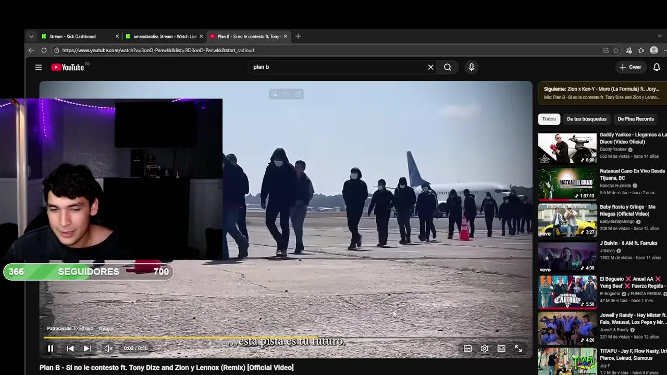Open Baby Rasta y Gringo thumbnail

click(x=567, y=220)
